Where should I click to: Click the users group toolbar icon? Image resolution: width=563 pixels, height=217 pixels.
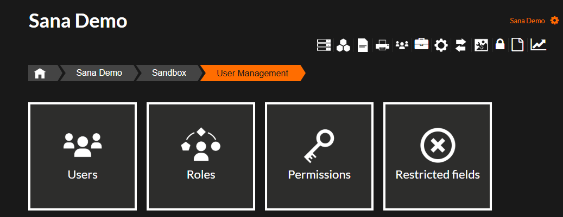pyautogui.click(x=402, y=45)
